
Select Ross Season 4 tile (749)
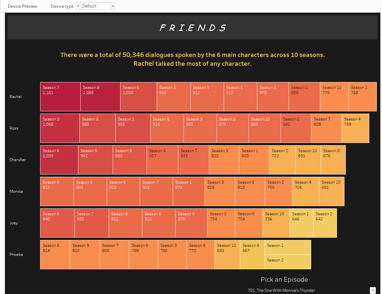pyautogui.click(x=356, y=128)
